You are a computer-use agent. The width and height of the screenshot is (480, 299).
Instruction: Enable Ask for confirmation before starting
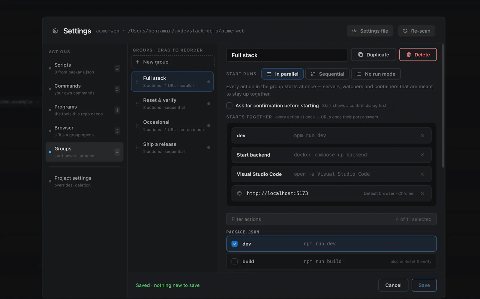pyautogui.click(x=229, y=105)
